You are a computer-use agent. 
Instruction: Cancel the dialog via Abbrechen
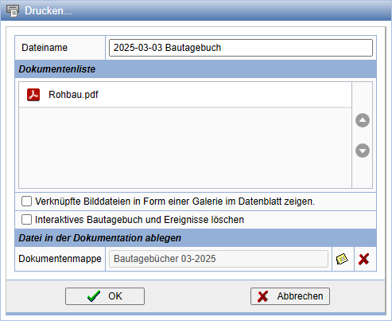[x=290, y=296]
